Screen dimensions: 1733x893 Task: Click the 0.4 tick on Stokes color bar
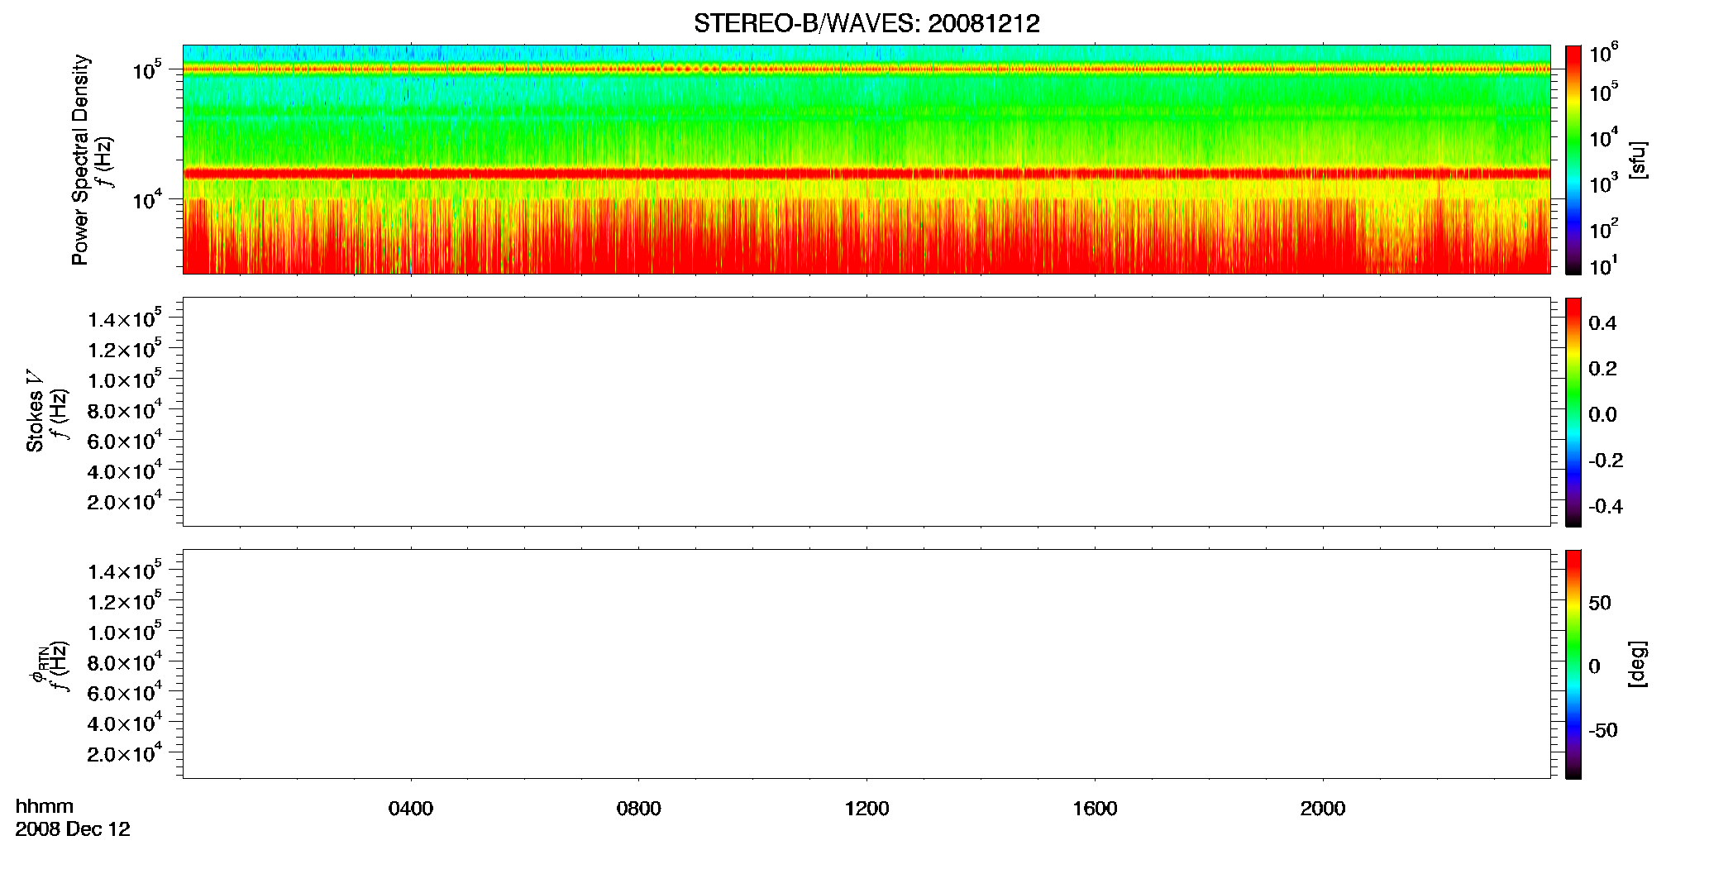coord(1602,323)
